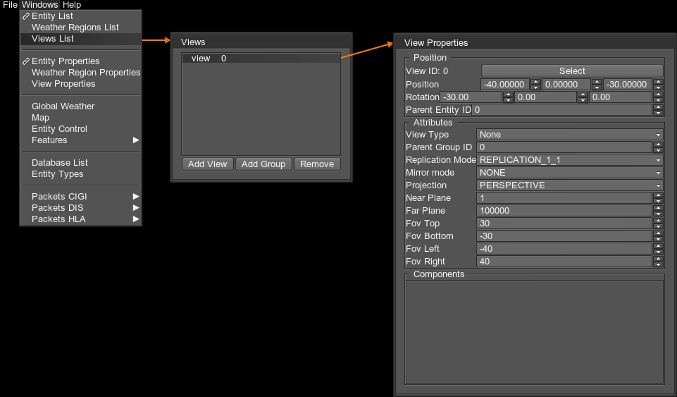Open the View Type dropdown
677x397 pixels.
coord(570,135)
